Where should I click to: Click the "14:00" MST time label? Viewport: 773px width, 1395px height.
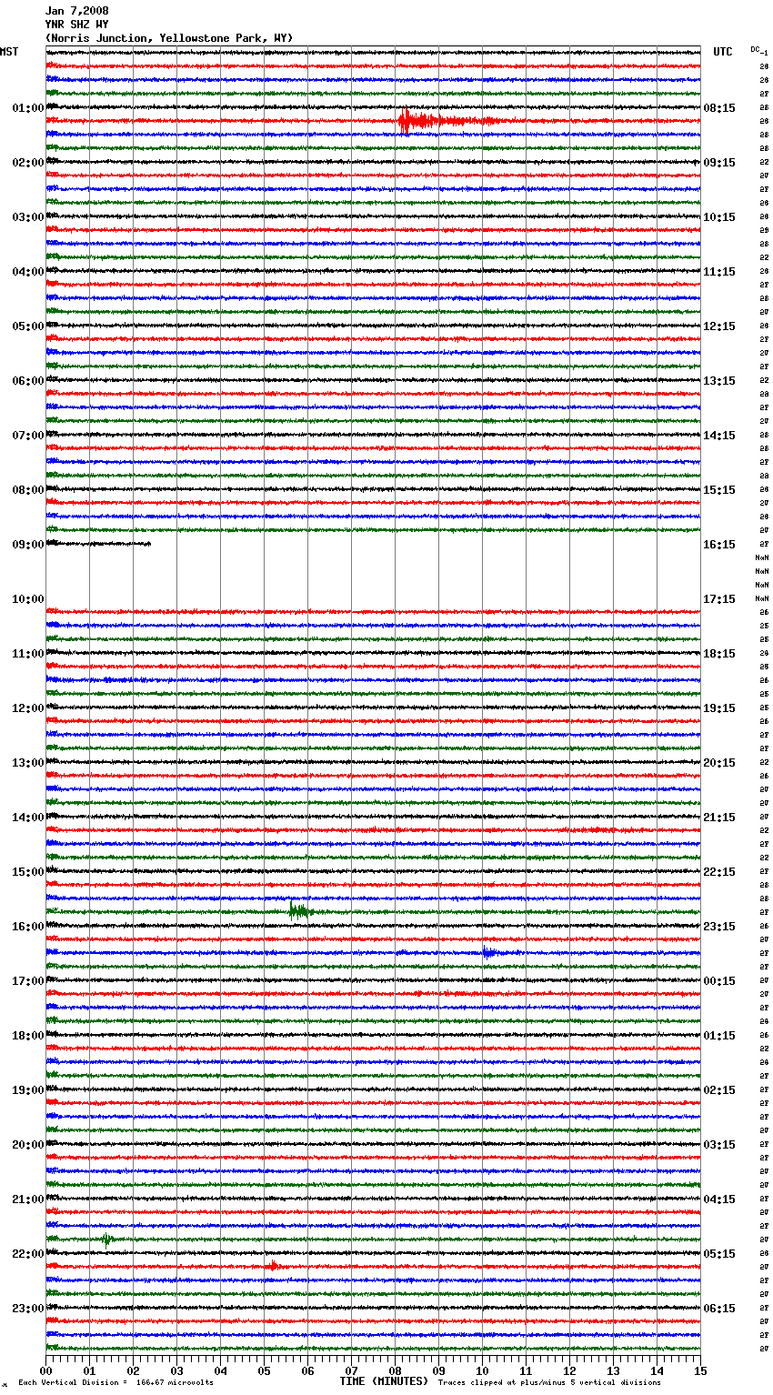[28, 818]
